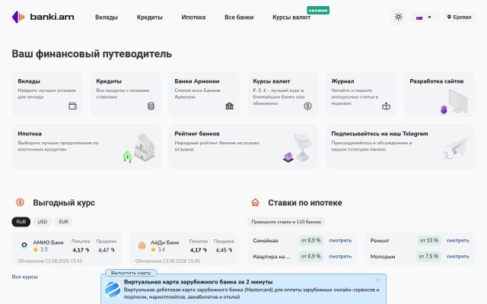The width and height of the screenshot is (487, 304).
Task: Open the Разработка сайтов card title
Action: click(436, 81)
